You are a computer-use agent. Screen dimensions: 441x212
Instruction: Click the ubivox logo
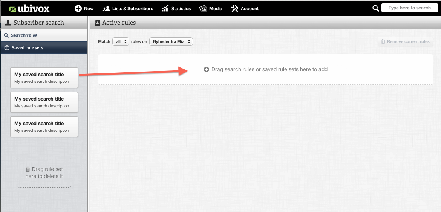click(x=29, y=9)
